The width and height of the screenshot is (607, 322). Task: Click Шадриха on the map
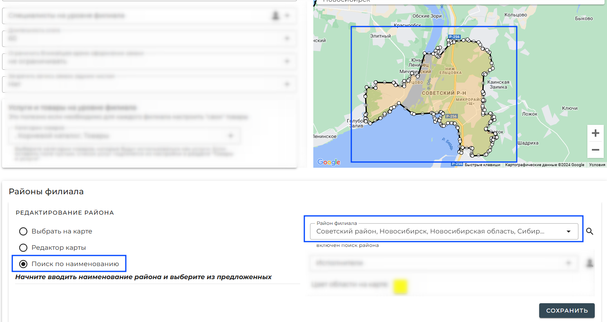coord(528,143)
